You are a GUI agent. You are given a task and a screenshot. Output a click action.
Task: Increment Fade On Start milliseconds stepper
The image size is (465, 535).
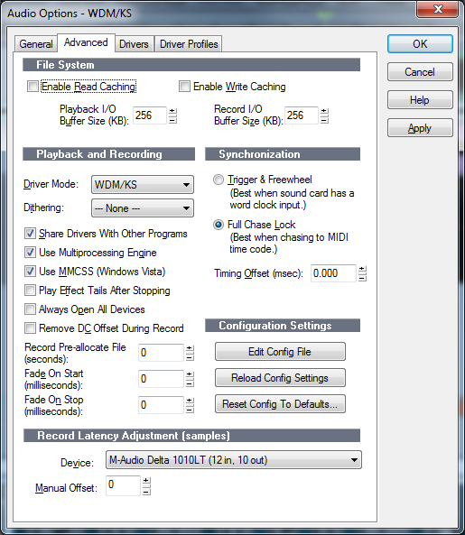[x=190, y=374]
